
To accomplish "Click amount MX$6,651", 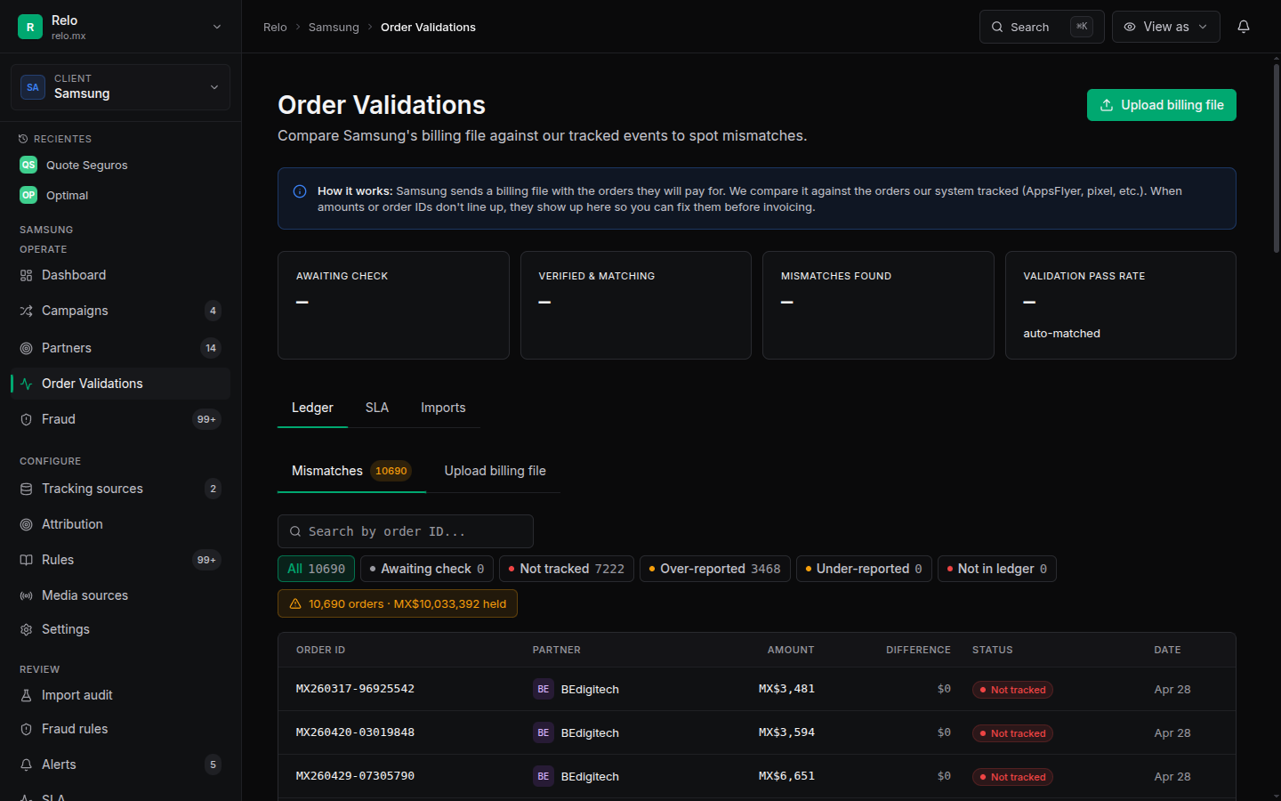I will point(786,776).
